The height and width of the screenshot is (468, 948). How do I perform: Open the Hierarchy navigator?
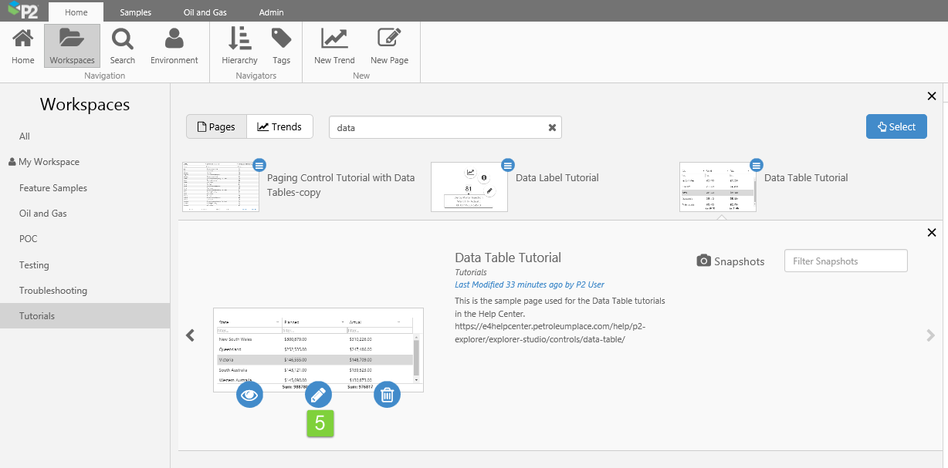point(239,45)
